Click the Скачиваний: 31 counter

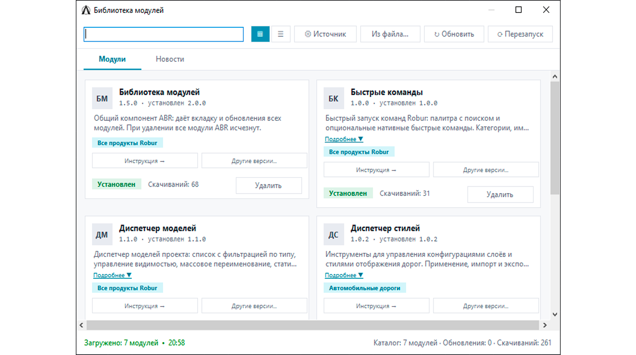(405, 193)
